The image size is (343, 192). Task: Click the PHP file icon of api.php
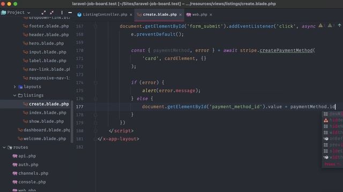click(15, 156)
